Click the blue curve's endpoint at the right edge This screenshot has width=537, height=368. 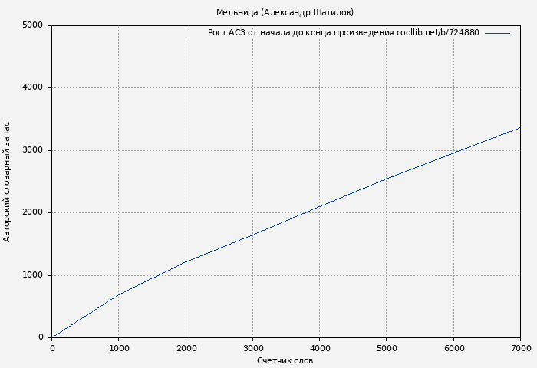(x=519, y=128)
